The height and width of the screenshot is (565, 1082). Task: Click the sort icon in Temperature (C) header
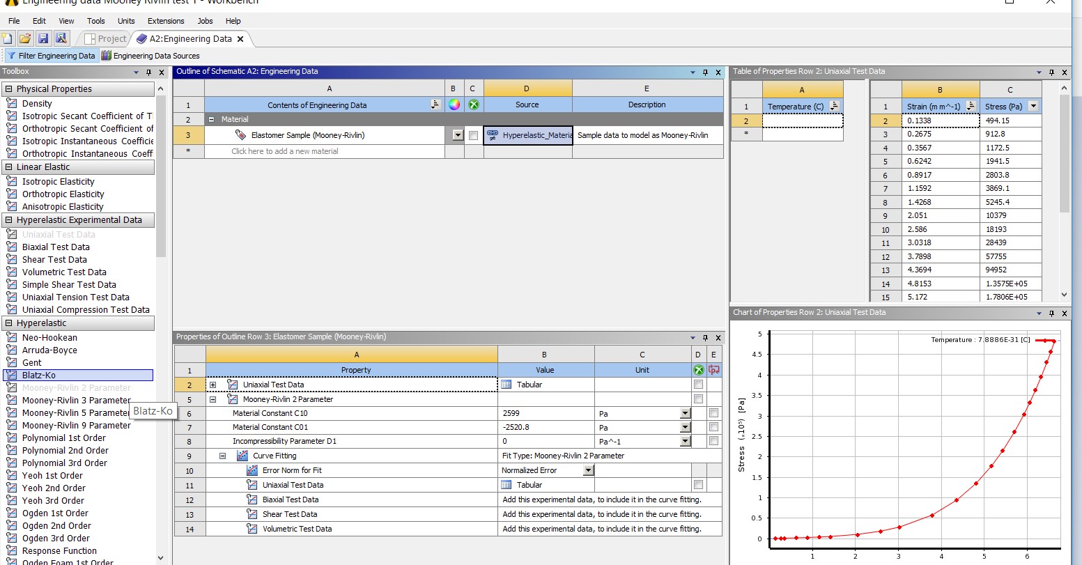pos(835,107)
